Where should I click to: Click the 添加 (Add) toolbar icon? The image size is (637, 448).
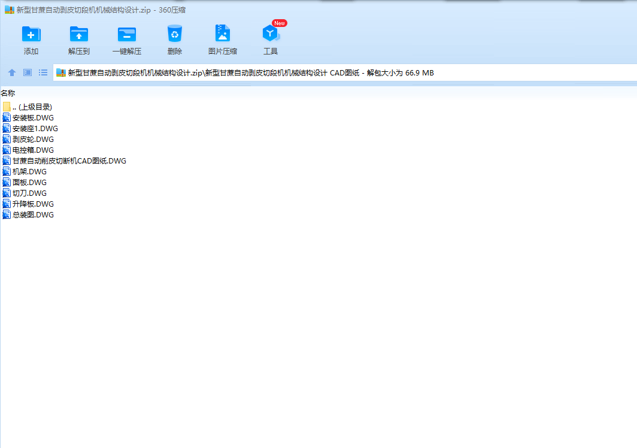[31, 34]
